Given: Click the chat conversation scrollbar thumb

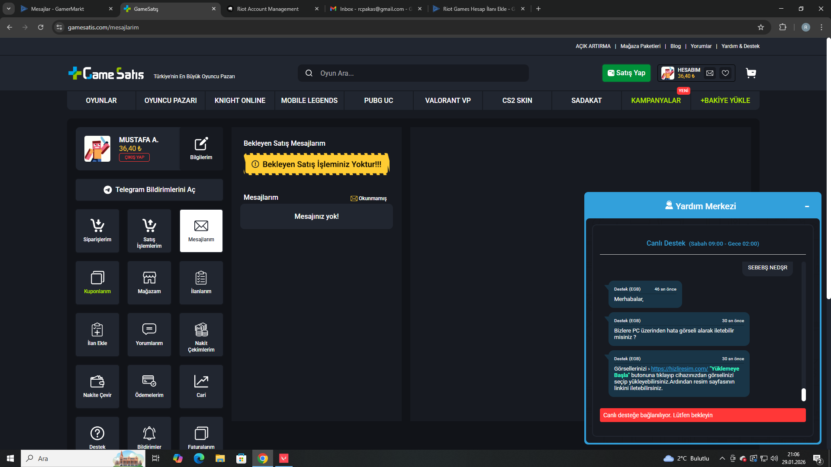Looking at the screenshot, I should click(804, 394).
